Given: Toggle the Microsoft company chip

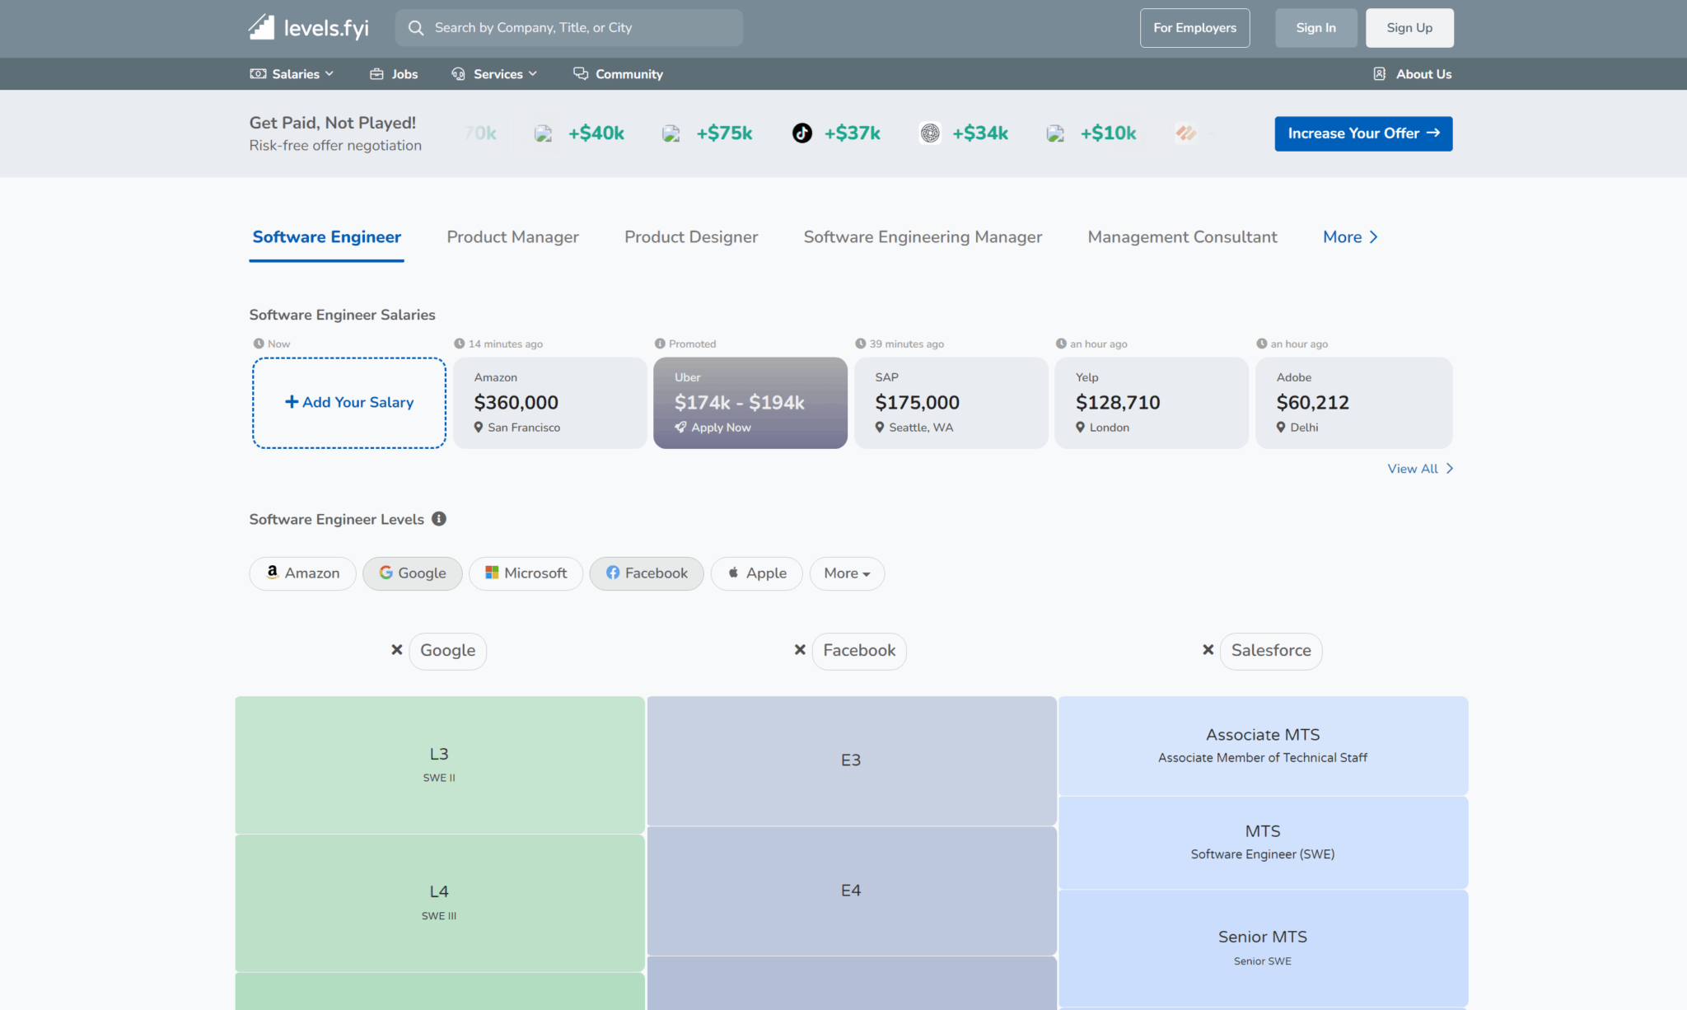Looking at the screenshot, I should [526, 573].
